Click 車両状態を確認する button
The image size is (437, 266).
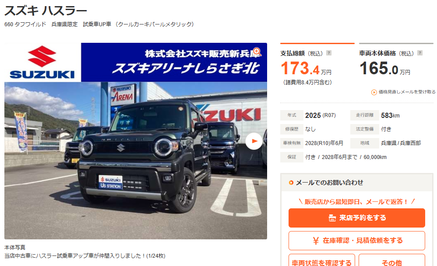pos(322,260)
